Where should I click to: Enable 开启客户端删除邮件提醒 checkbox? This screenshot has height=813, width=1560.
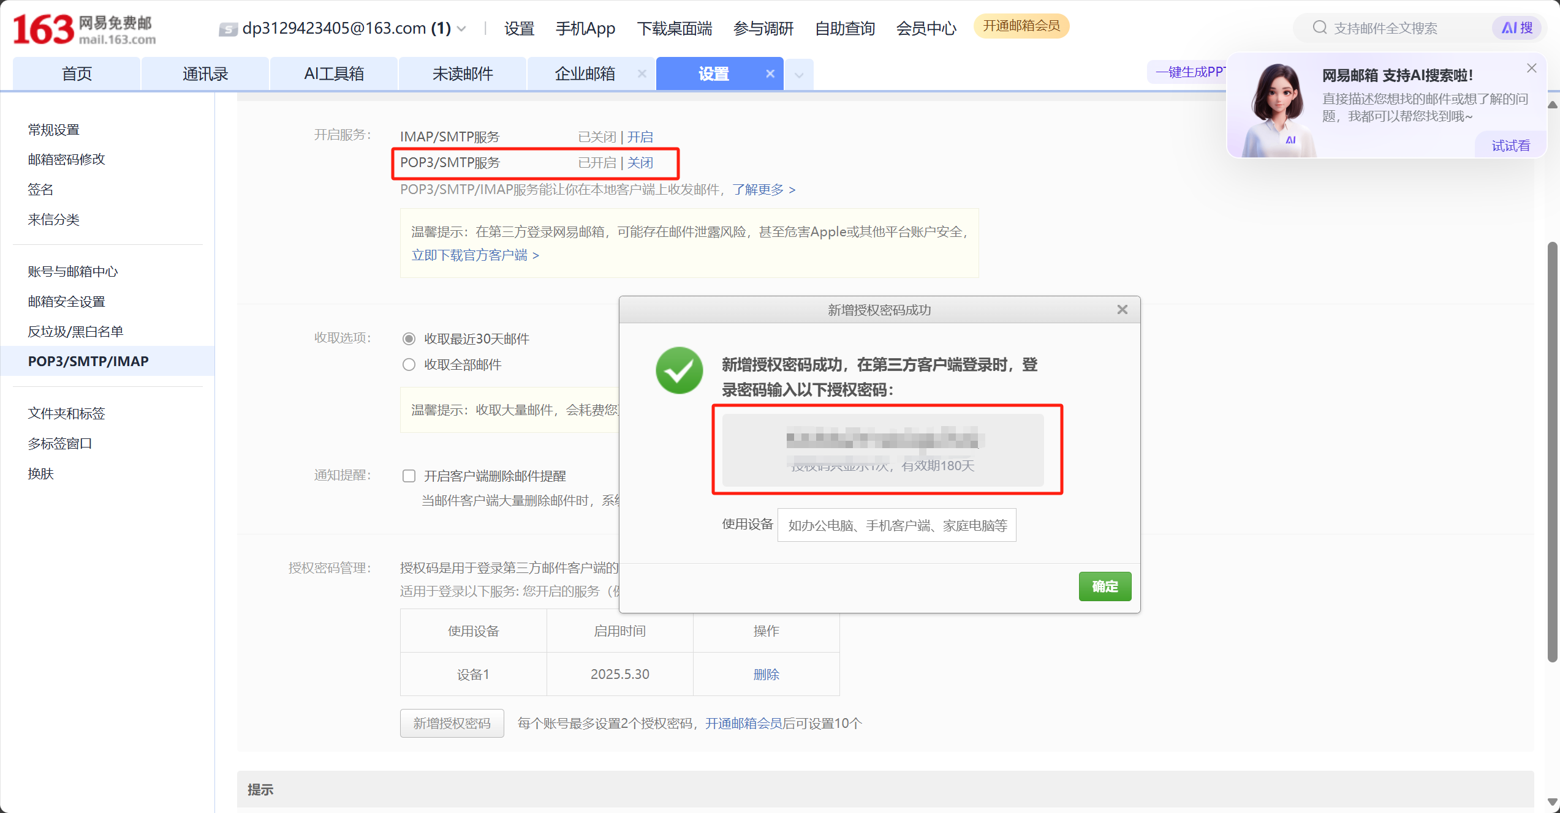[x=409, y=476]
